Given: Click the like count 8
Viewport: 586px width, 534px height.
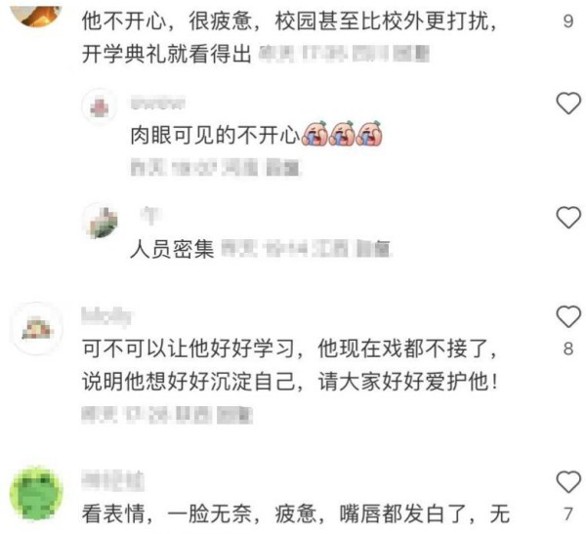Looking at the screenshot, I should 568,349.
